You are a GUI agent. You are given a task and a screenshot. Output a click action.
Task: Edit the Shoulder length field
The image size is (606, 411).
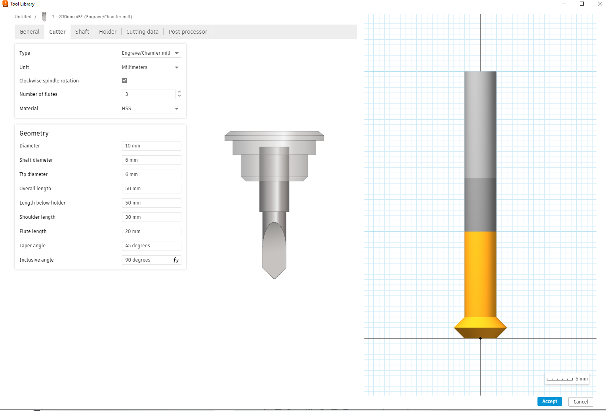pyautogui.click(x=152, y=217)
